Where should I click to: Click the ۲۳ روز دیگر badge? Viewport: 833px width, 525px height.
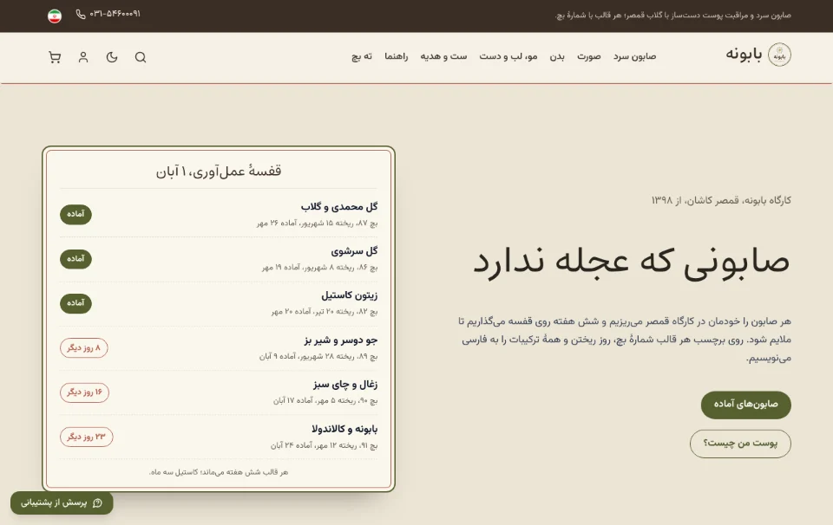click(x=87, y=437)
